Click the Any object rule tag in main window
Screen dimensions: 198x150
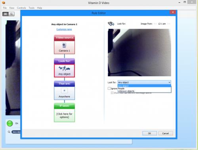tap(16, 132)
